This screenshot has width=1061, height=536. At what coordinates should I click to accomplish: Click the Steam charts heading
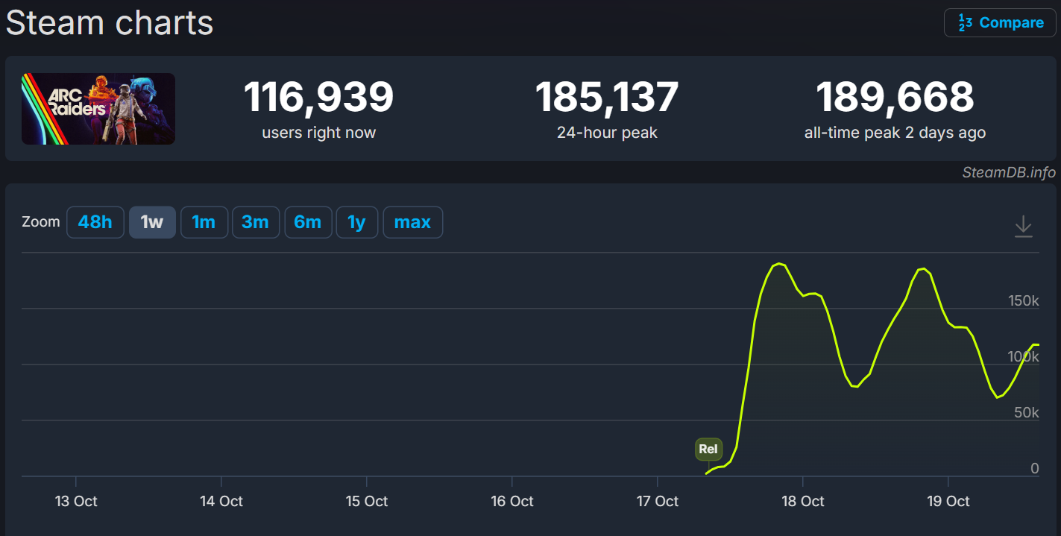110,22
